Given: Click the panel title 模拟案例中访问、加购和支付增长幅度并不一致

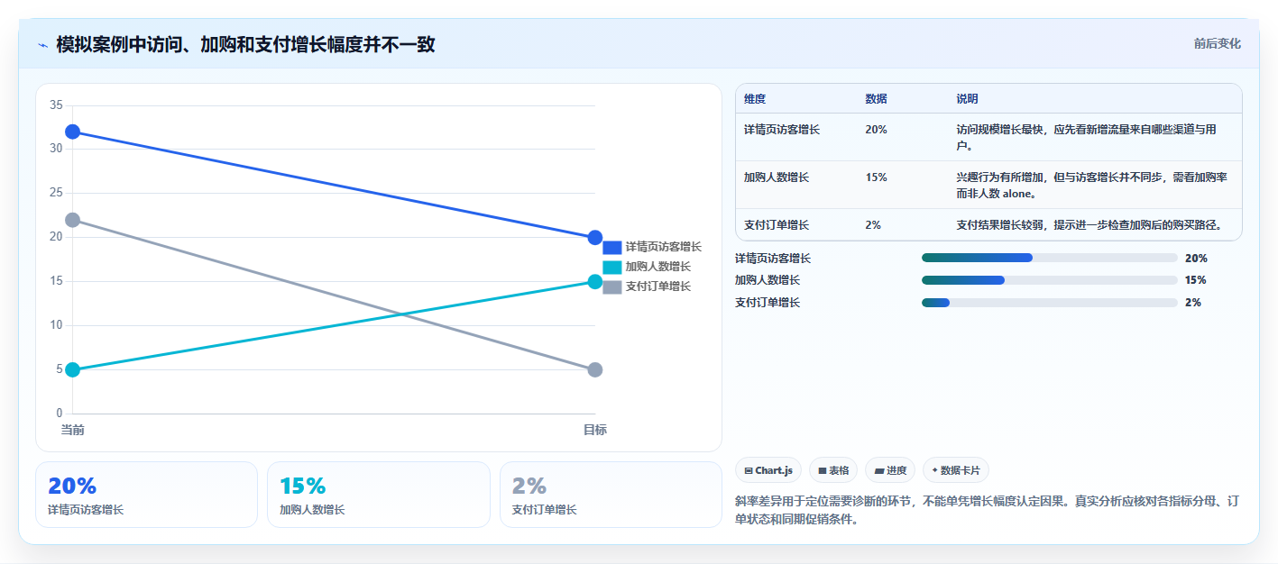Looking at the screenshot, I should 246,44.
